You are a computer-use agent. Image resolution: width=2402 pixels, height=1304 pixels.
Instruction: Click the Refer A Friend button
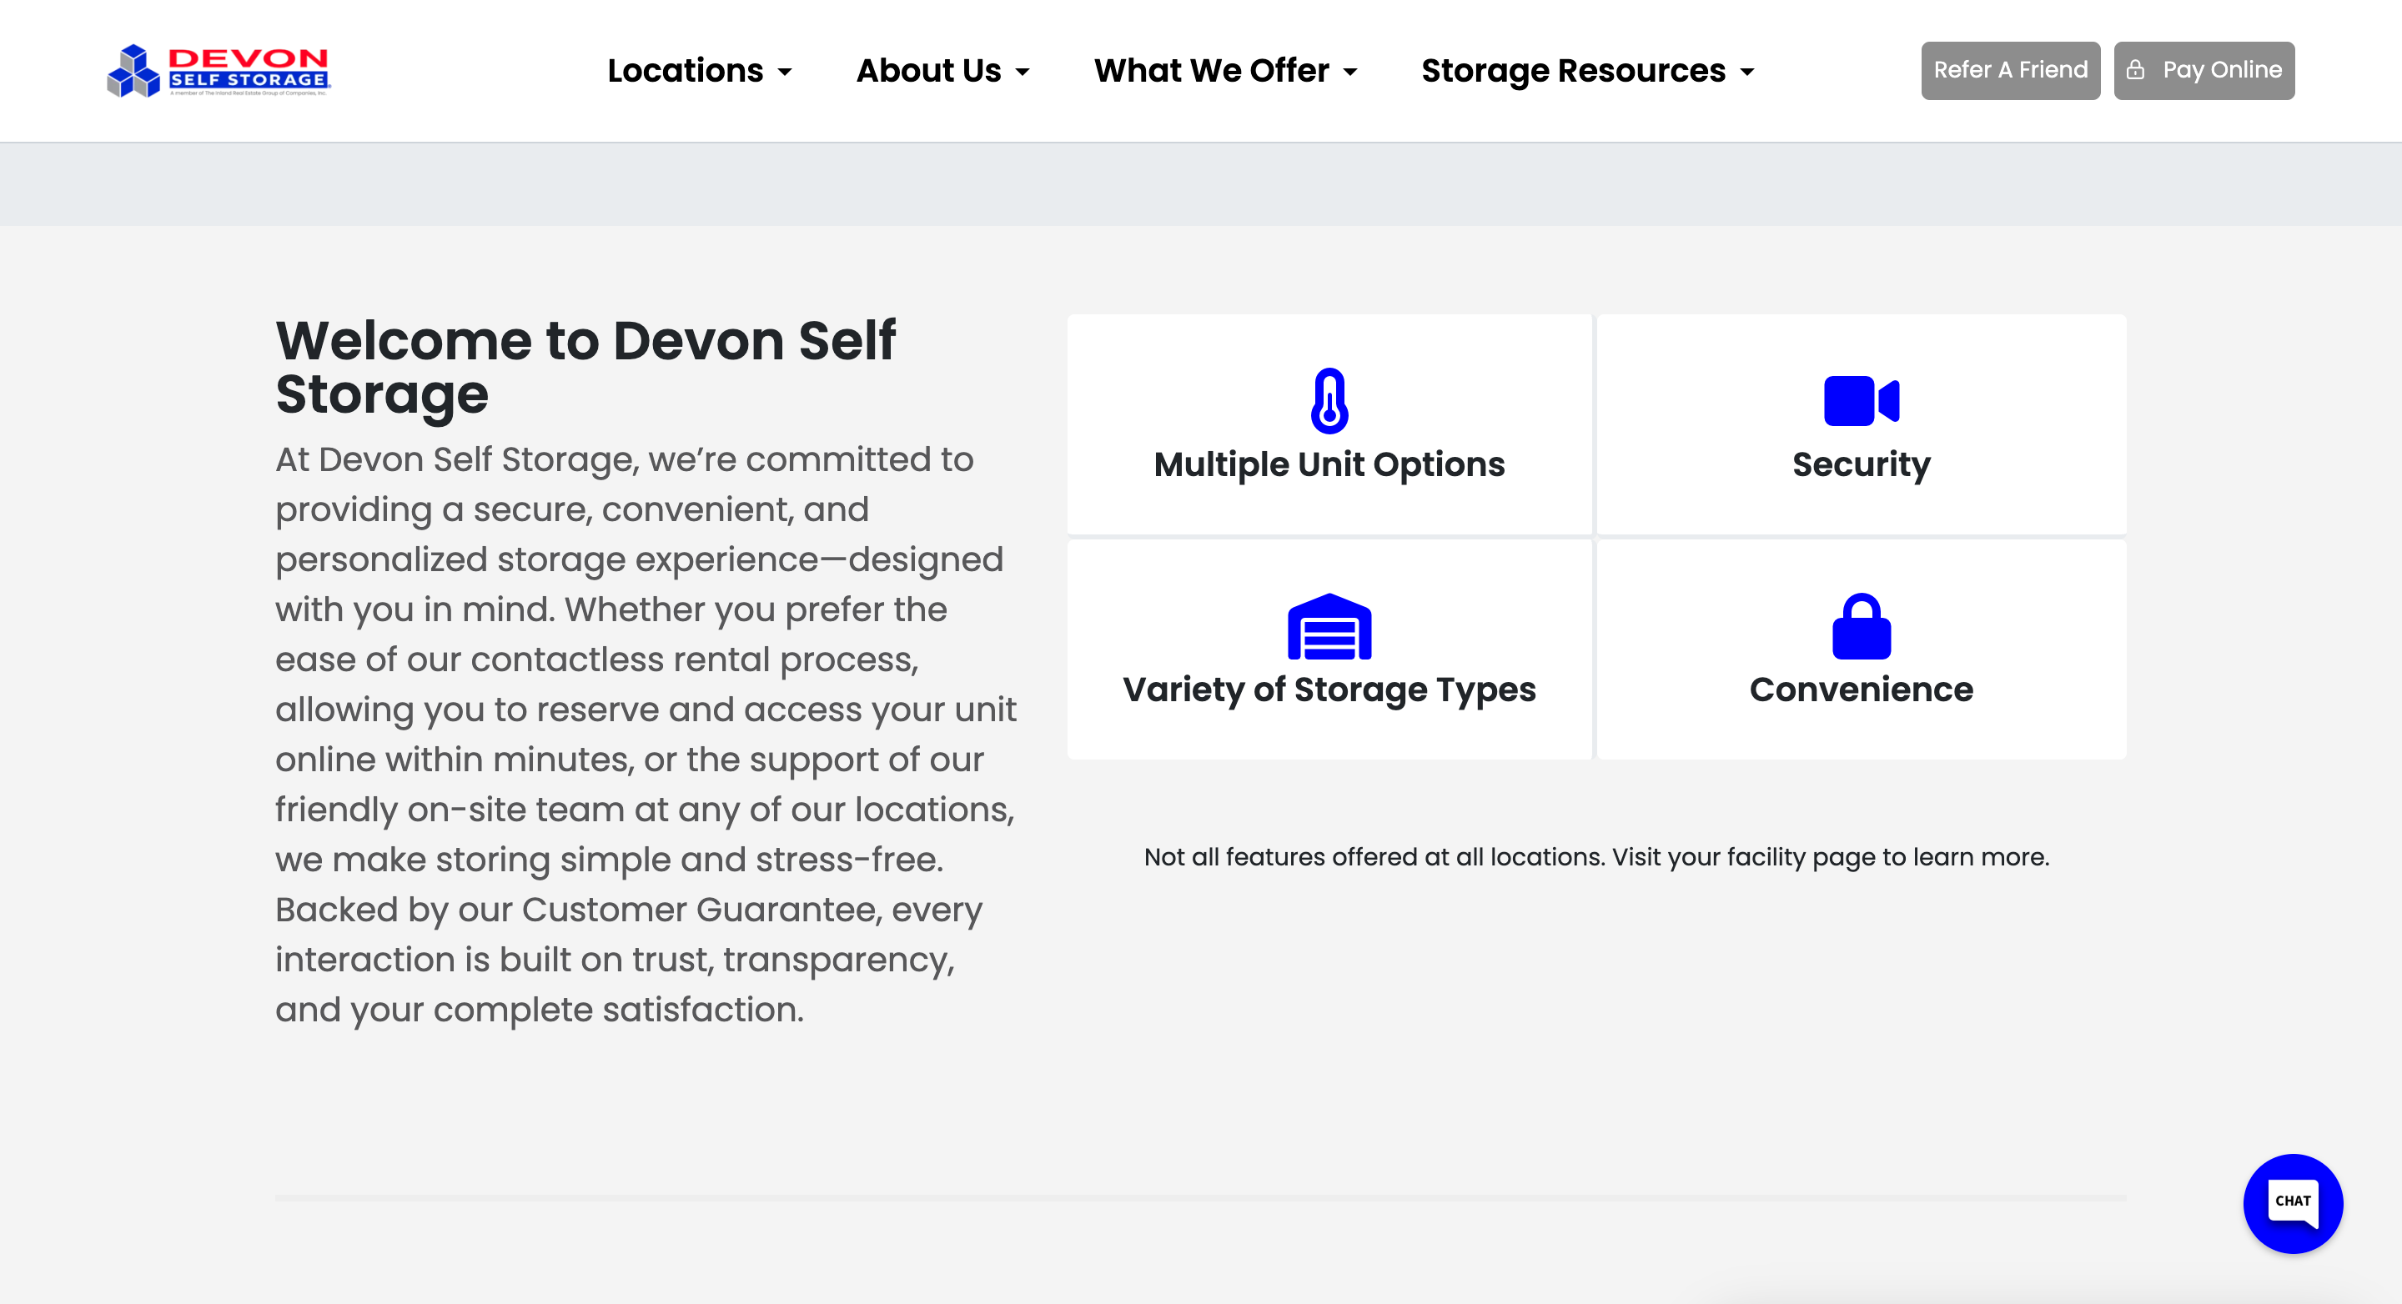[x=2010, y=70]
